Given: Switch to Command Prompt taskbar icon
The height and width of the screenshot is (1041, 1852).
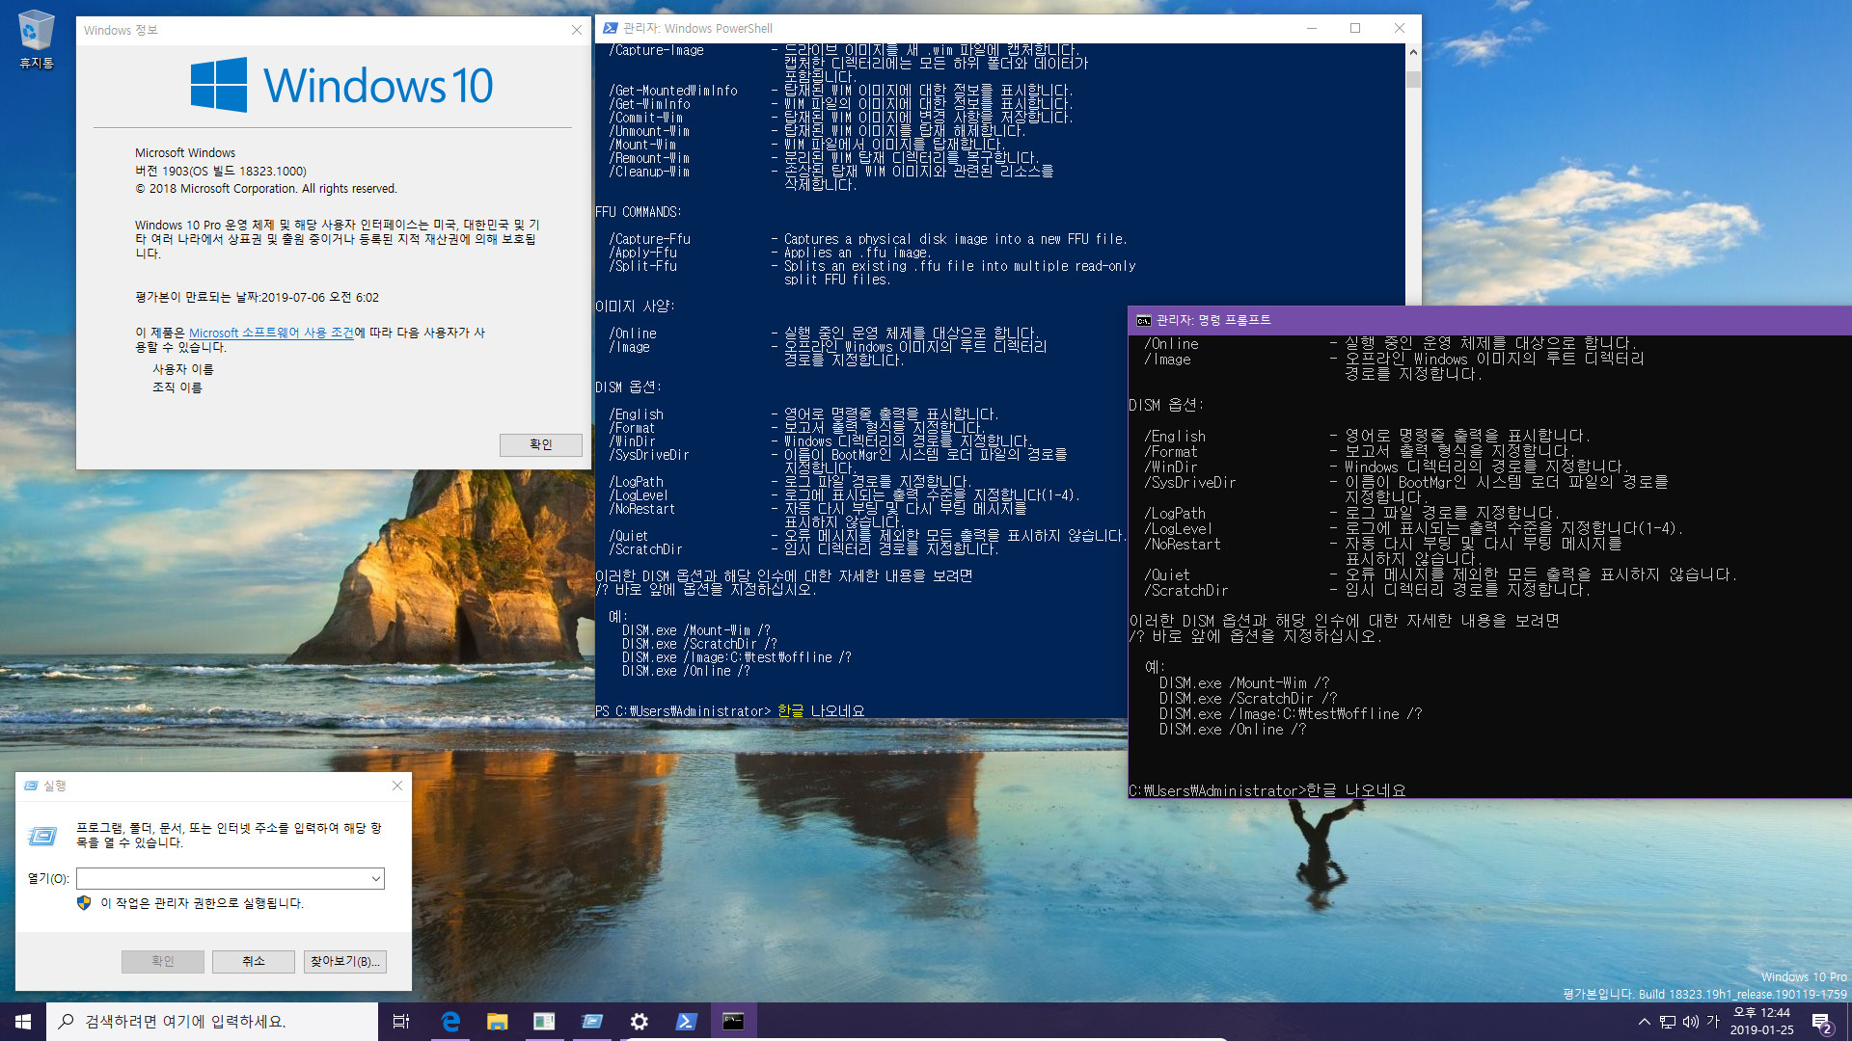Looking at the screenshot, I should pos(733,1022).
